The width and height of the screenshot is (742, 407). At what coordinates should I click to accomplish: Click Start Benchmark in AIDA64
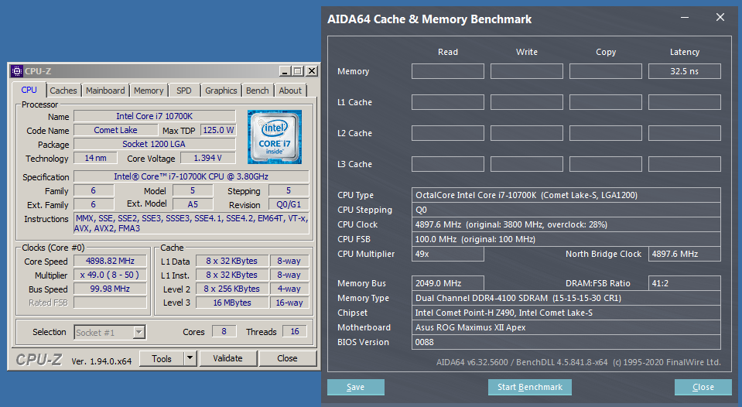coord(529,387)
